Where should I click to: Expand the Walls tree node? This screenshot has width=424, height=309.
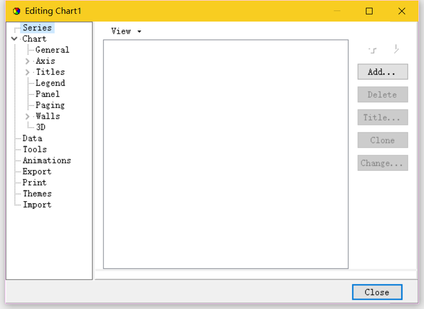point(27,117)
